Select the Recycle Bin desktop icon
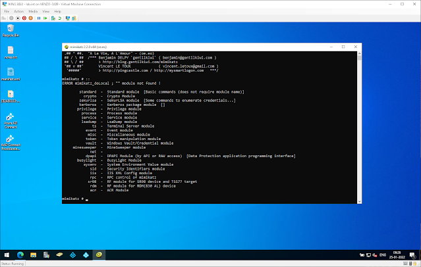 [11, 30]
